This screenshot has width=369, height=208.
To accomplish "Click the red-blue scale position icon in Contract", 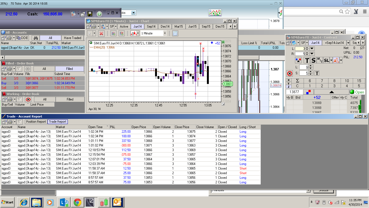I will 298,60.
